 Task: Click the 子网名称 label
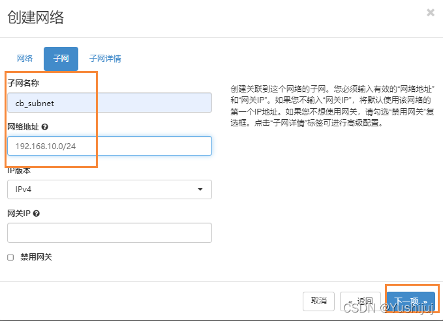(23, 83)
